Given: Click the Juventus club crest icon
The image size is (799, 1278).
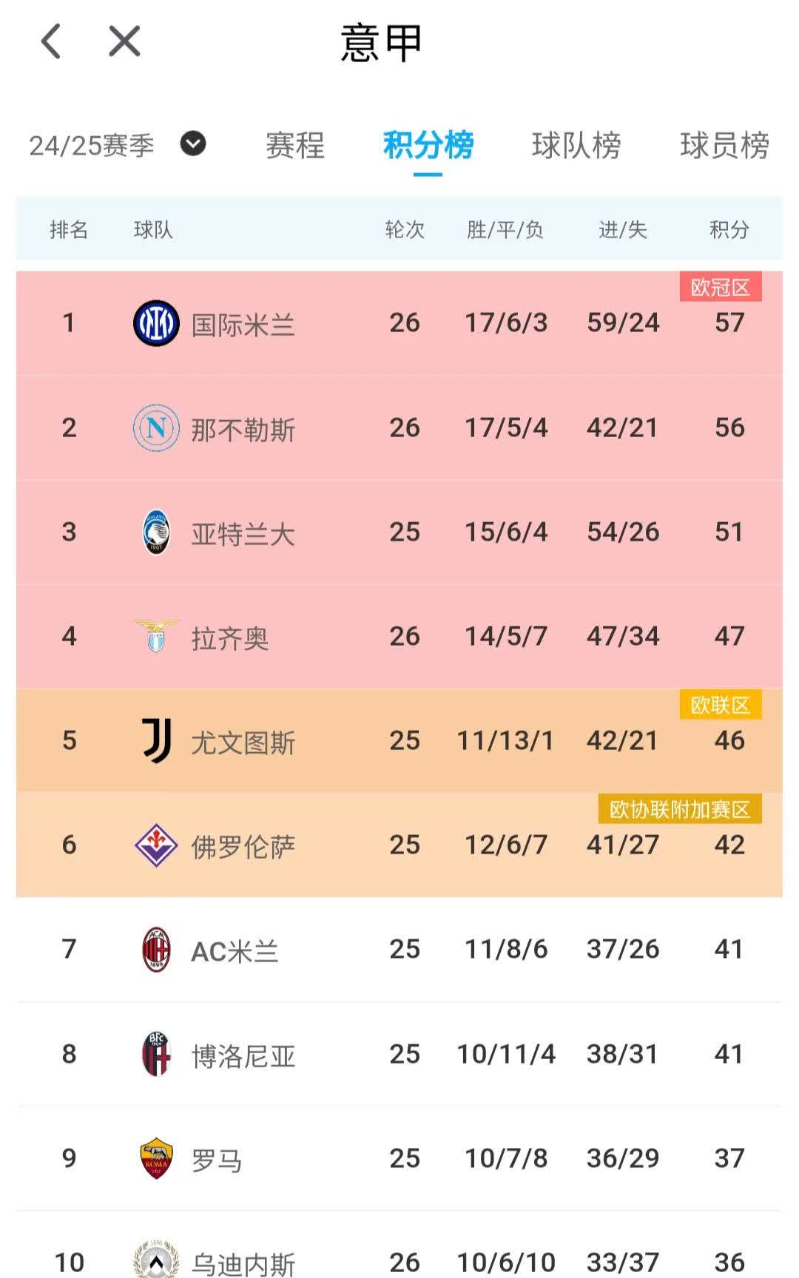Looking at the screenshot, I should pyautogui.click(x=155, y=740).
